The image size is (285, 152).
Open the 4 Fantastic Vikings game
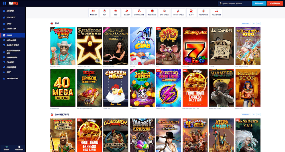tap(195, 135)
